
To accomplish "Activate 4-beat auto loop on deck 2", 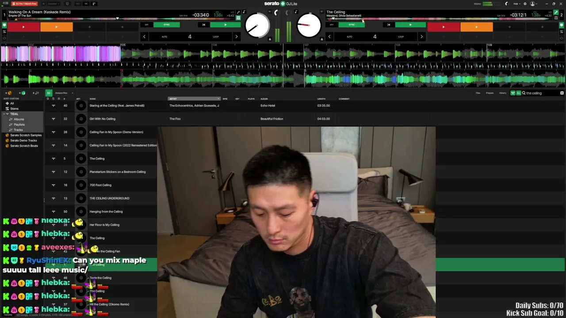I will pyautogui.click(x=375, y=37).
